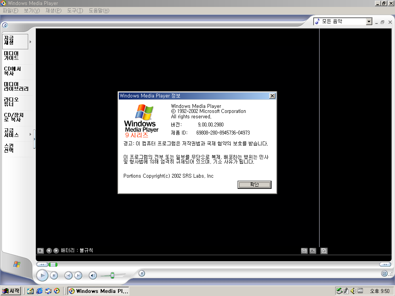Click the version number 9.00.00.2980

tap(211, 124)
